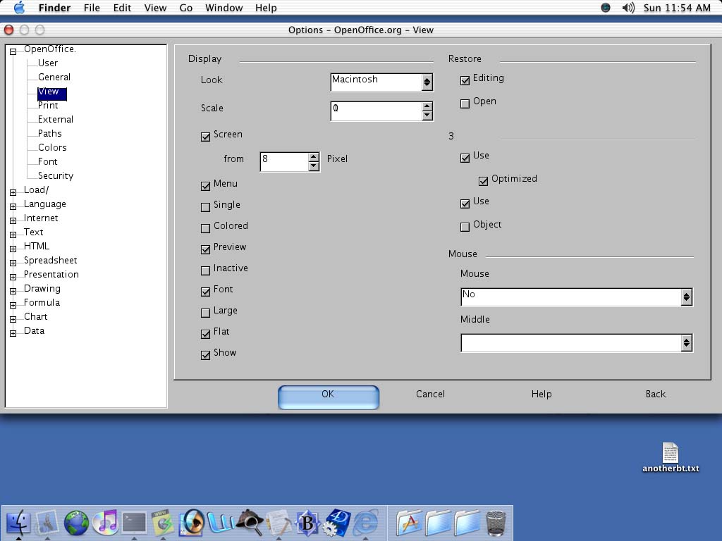Open the File menu

tap(92, 8)
